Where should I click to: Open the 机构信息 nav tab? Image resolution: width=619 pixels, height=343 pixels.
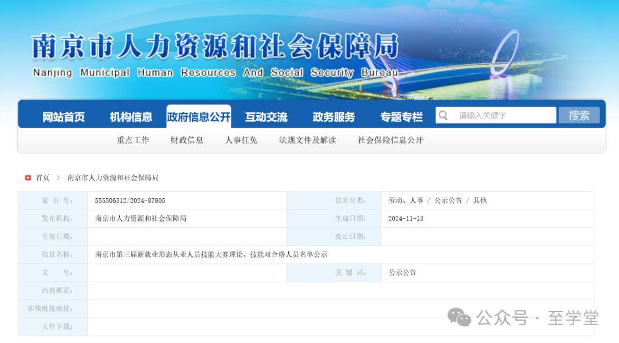tap(131, 117)
